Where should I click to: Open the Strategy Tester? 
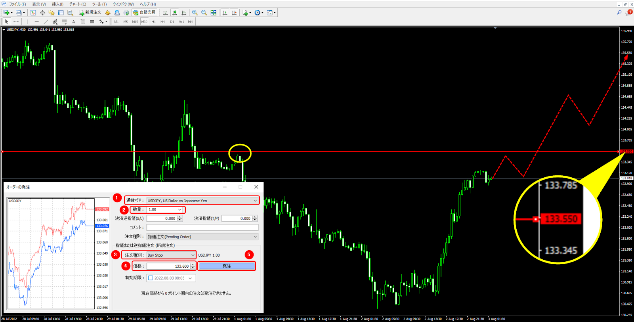[70, 13]
